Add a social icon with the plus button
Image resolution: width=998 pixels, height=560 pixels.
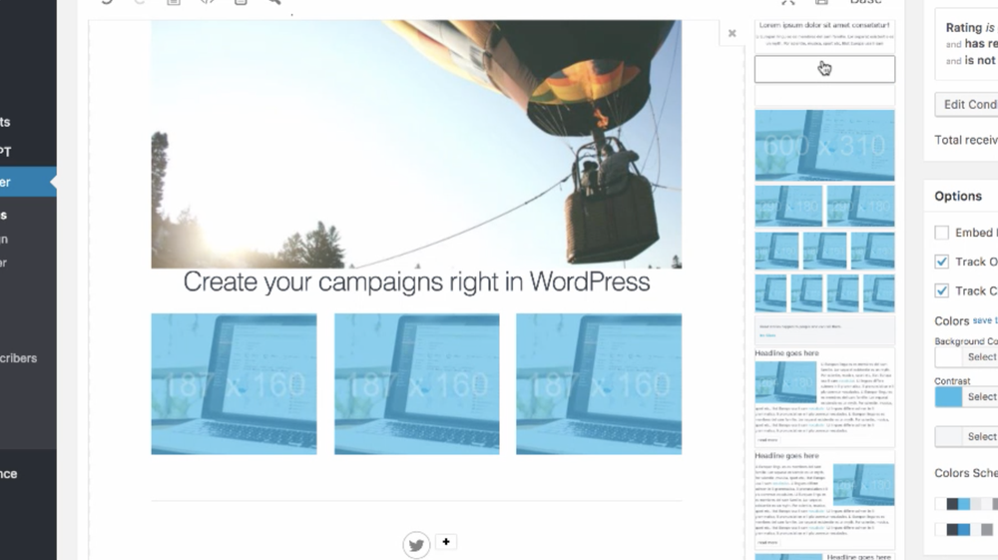click(446, 542)
